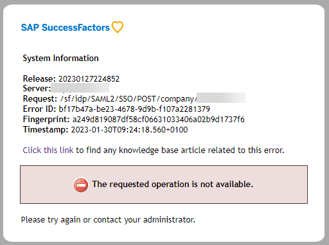Click the 'Release:' label

pos(39,79)
